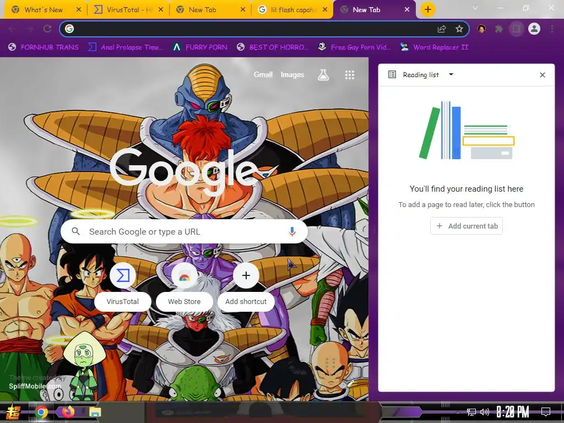Open the Gmail link

coord(263,74)
